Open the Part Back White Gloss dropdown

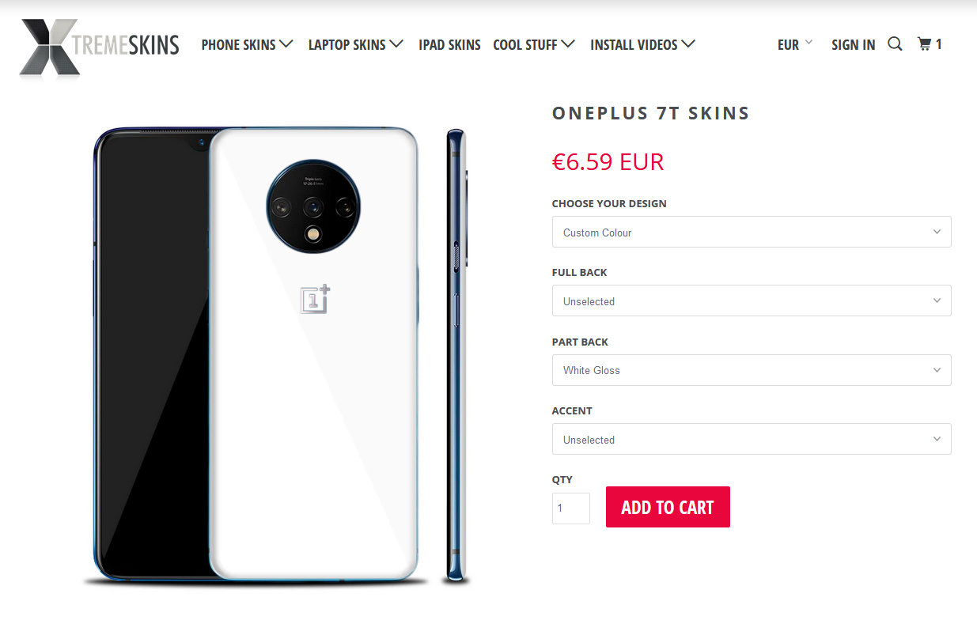coord(752,370)
